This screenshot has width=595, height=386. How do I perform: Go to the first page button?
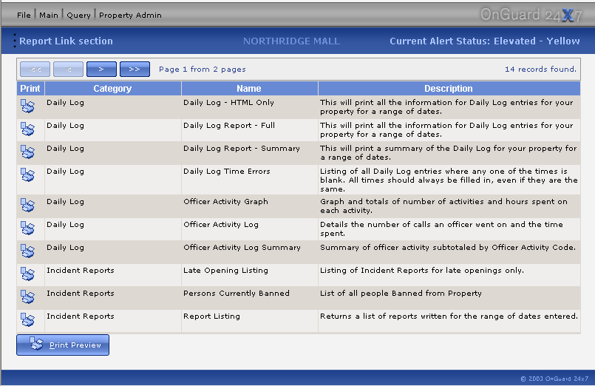point(35,69)
